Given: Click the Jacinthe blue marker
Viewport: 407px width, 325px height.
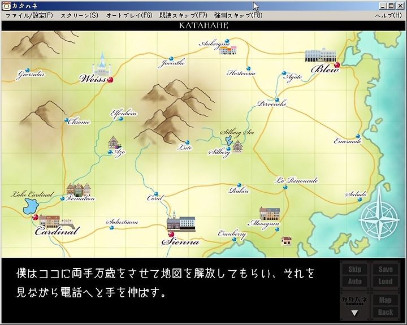Looking at the screenshot, I should coord(171,58).
